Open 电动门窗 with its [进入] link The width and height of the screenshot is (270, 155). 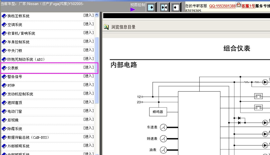(89, 111)
